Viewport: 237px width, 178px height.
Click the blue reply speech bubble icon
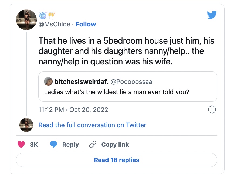point(54,145)
